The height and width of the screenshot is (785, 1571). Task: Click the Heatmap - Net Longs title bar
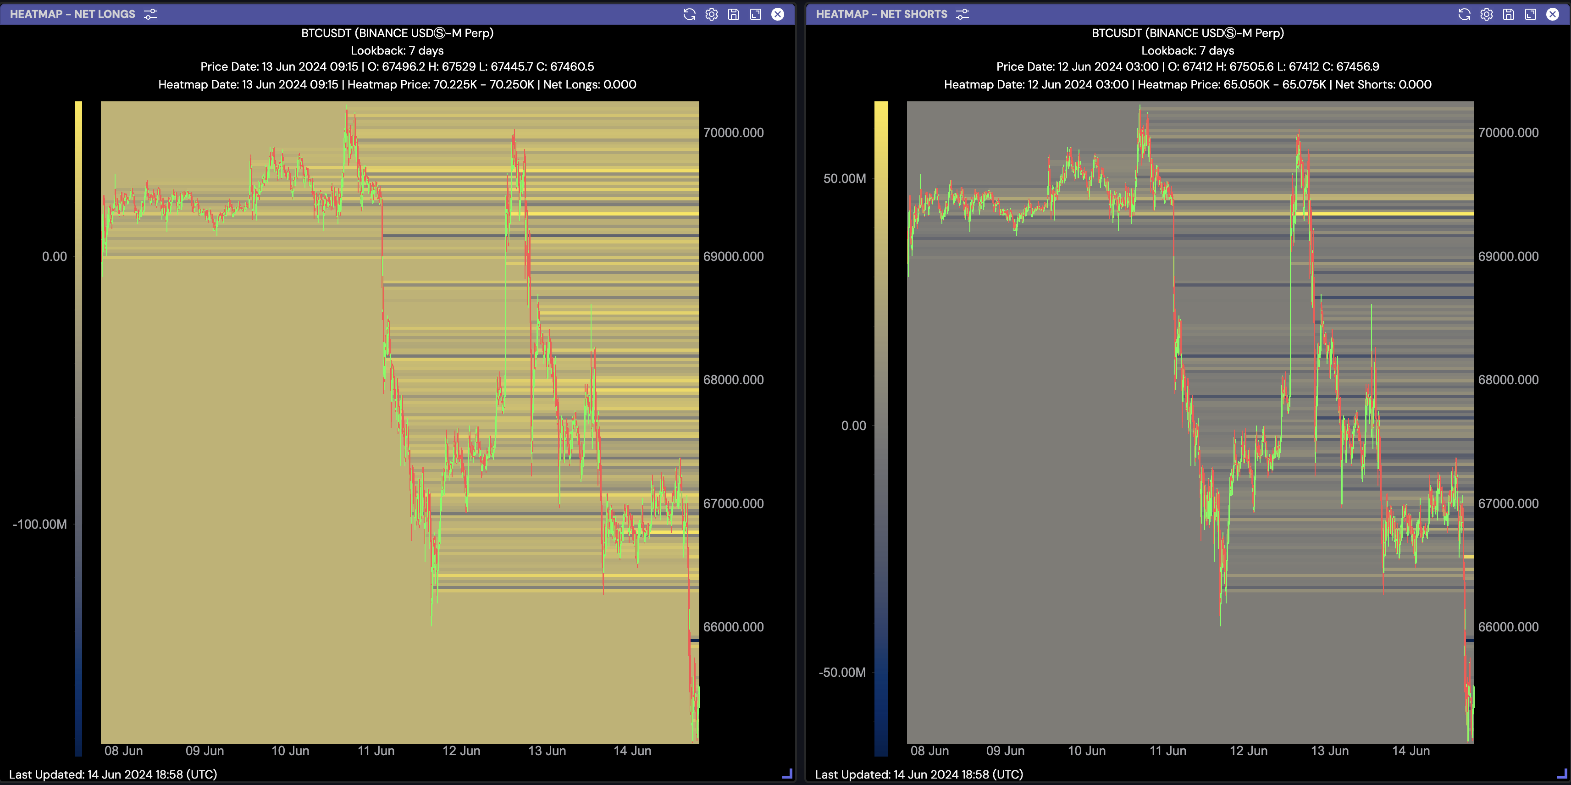(x=72, y=14)
